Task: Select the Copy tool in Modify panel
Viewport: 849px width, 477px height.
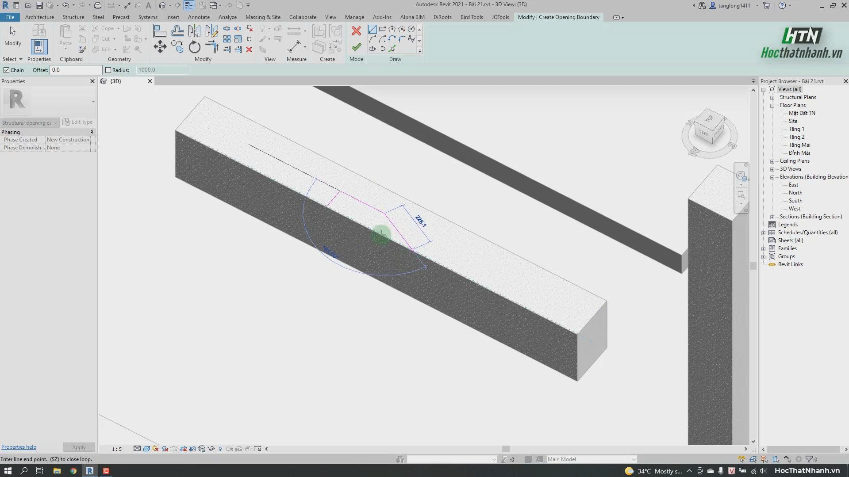Action: click(177, 46)
